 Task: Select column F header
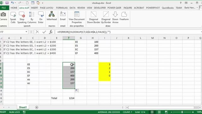pyautogui.click(x=69, y=38)
